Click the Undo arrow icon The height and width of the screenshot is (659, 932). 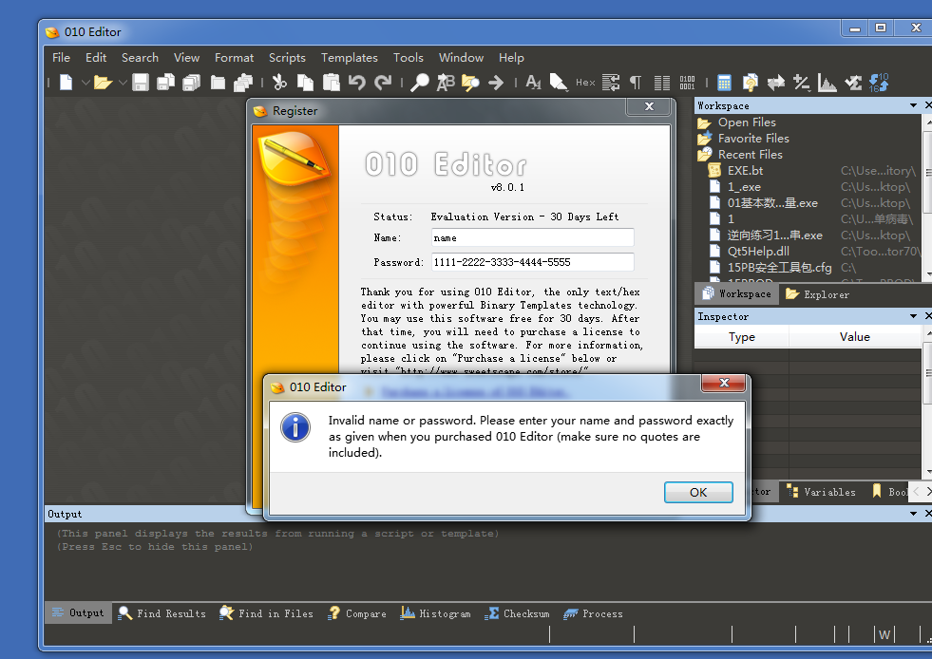[356, 83]
